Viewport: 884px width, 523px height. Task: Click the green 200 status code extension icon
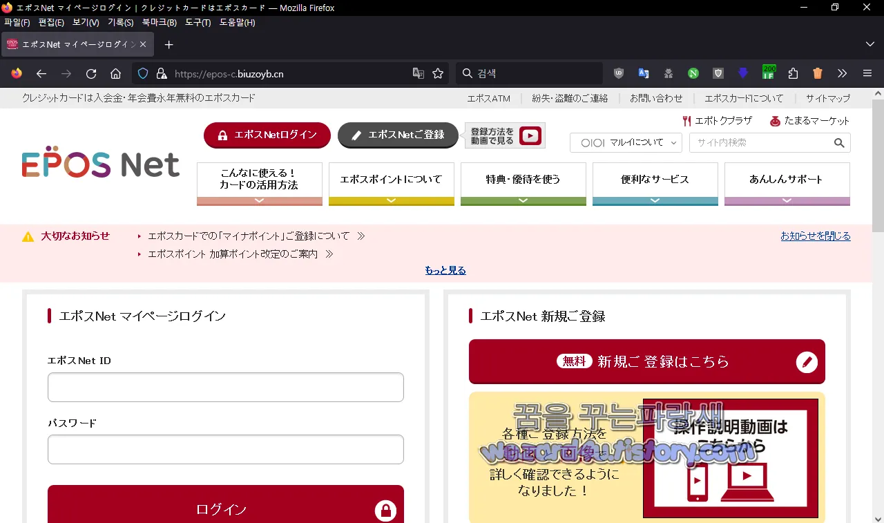click(769, 72)
